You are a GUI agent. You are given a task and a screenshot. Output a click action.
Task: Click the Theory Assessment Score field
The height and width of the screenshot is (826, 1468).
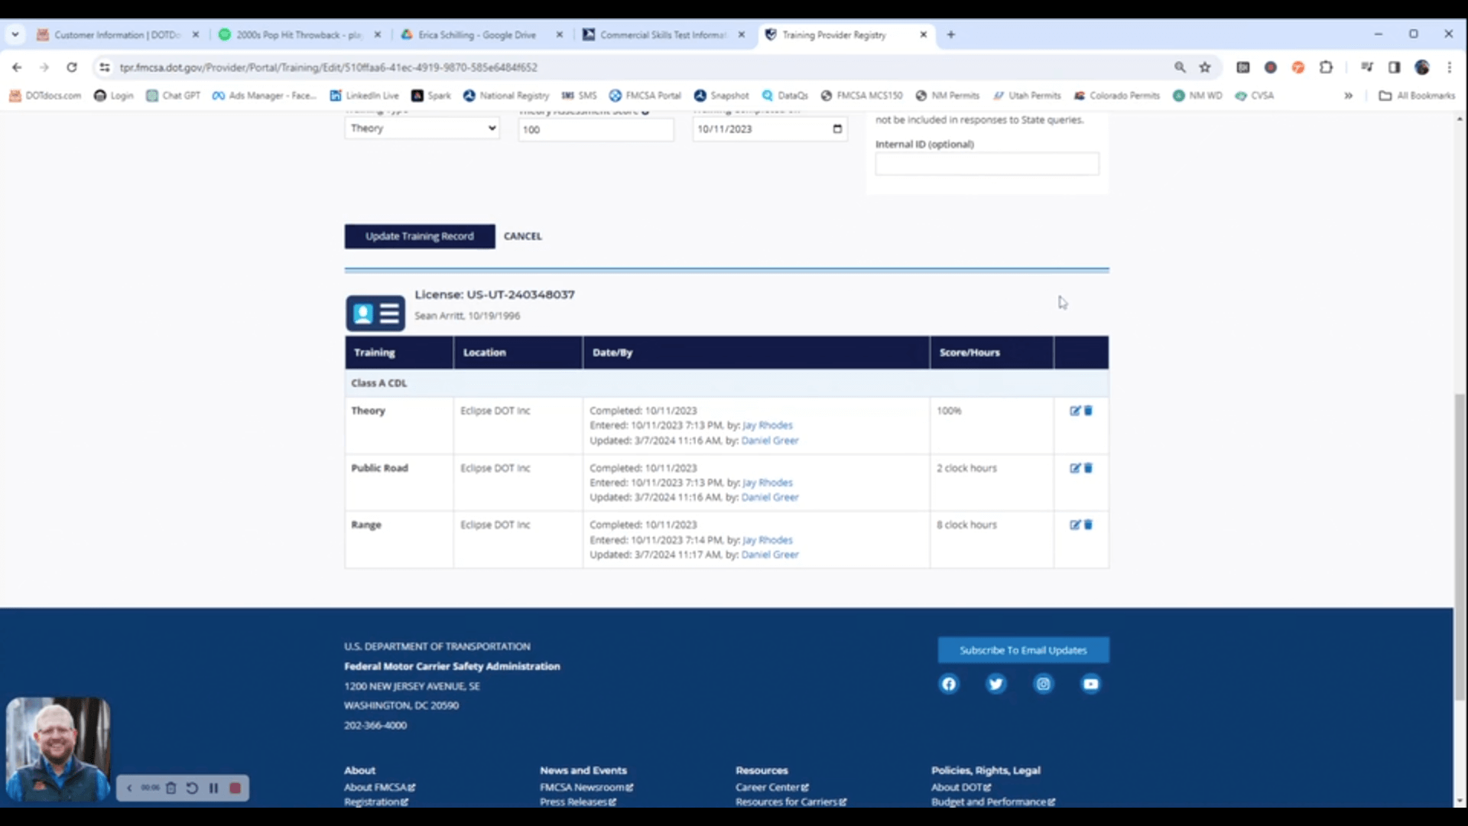tap(596, 129)
